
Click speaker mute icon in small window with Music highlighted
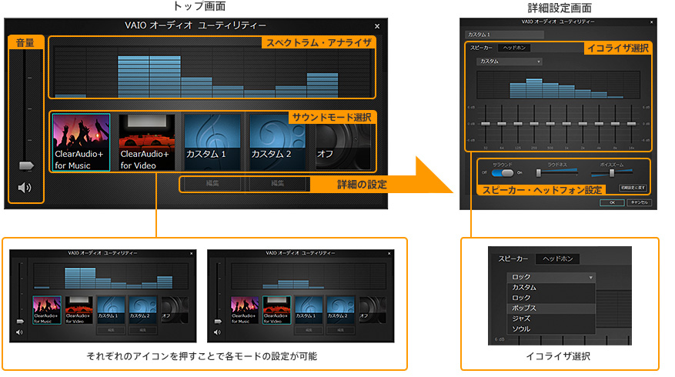pyautogui.click(x=19, y=332)
